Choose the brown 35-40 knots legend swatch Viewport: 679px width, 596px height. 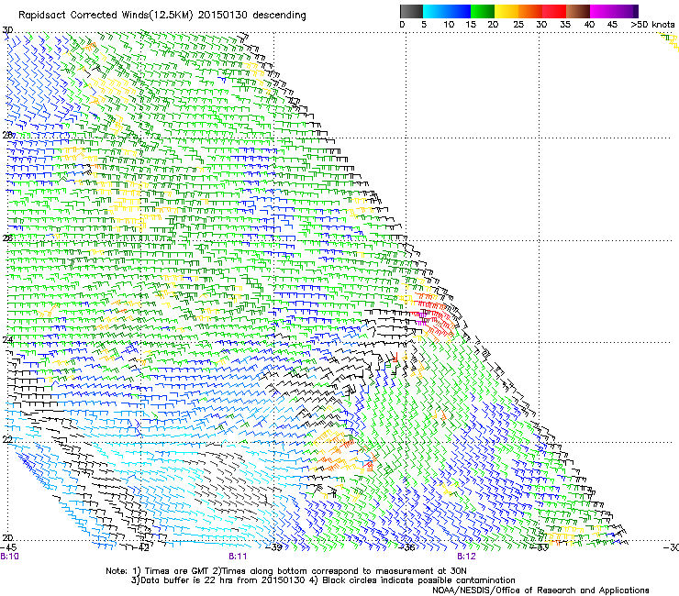coord(578,11)
